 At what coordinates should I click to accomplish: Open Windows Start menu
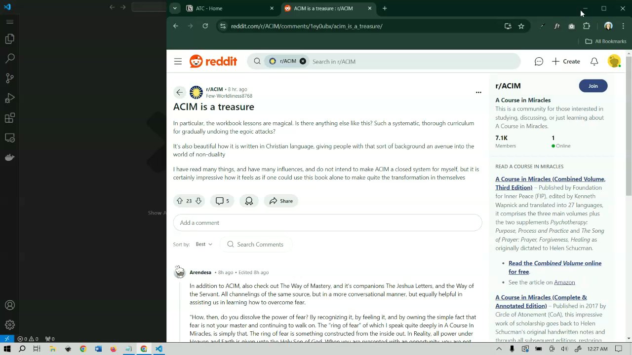[7, 349]
